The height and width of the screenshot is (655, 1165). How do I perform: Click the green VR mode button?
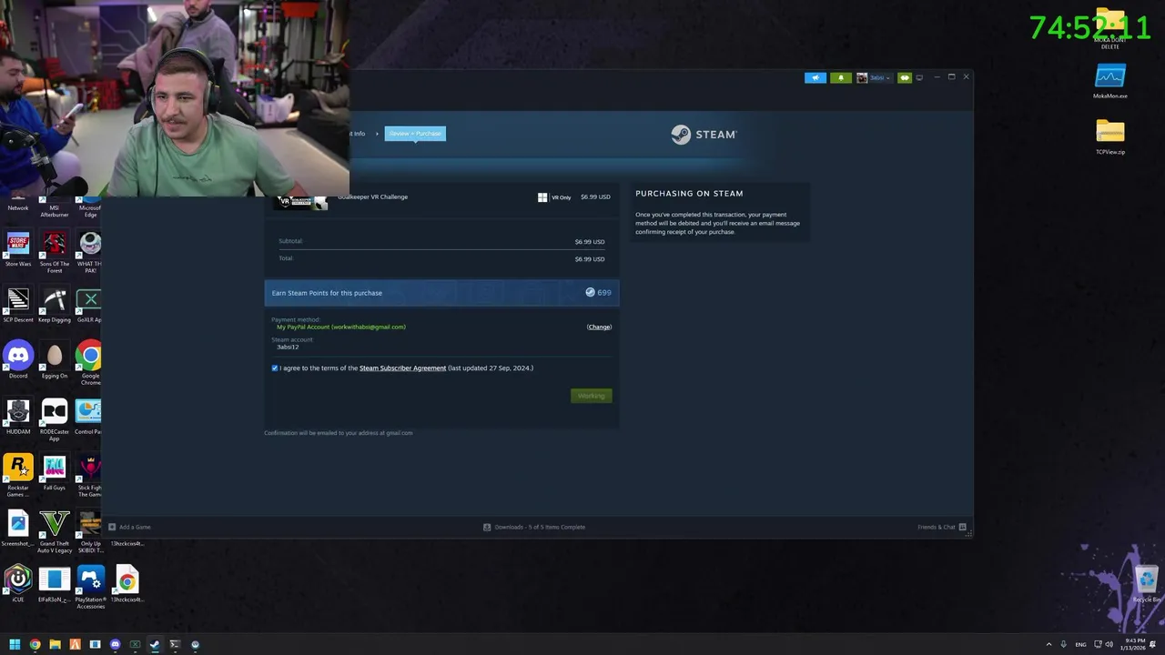pyautogui.click(x=905, y=77)
